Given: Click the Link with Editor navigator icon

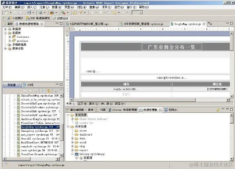Looking at the screenshot, I should point(49,91).
